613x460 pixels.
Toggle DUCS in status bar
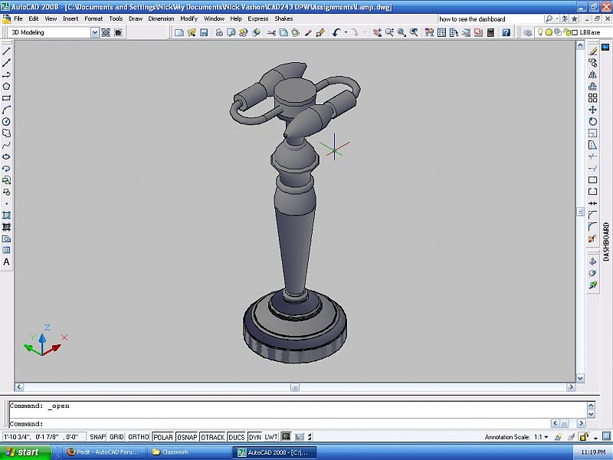pos(236,437)
